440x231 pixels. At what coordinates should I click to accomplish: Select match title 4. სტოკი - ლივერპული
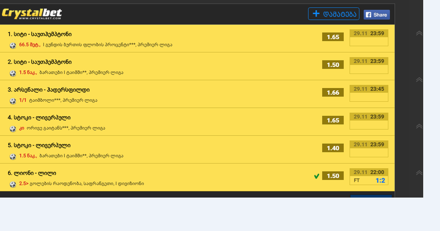coord(39,118)
